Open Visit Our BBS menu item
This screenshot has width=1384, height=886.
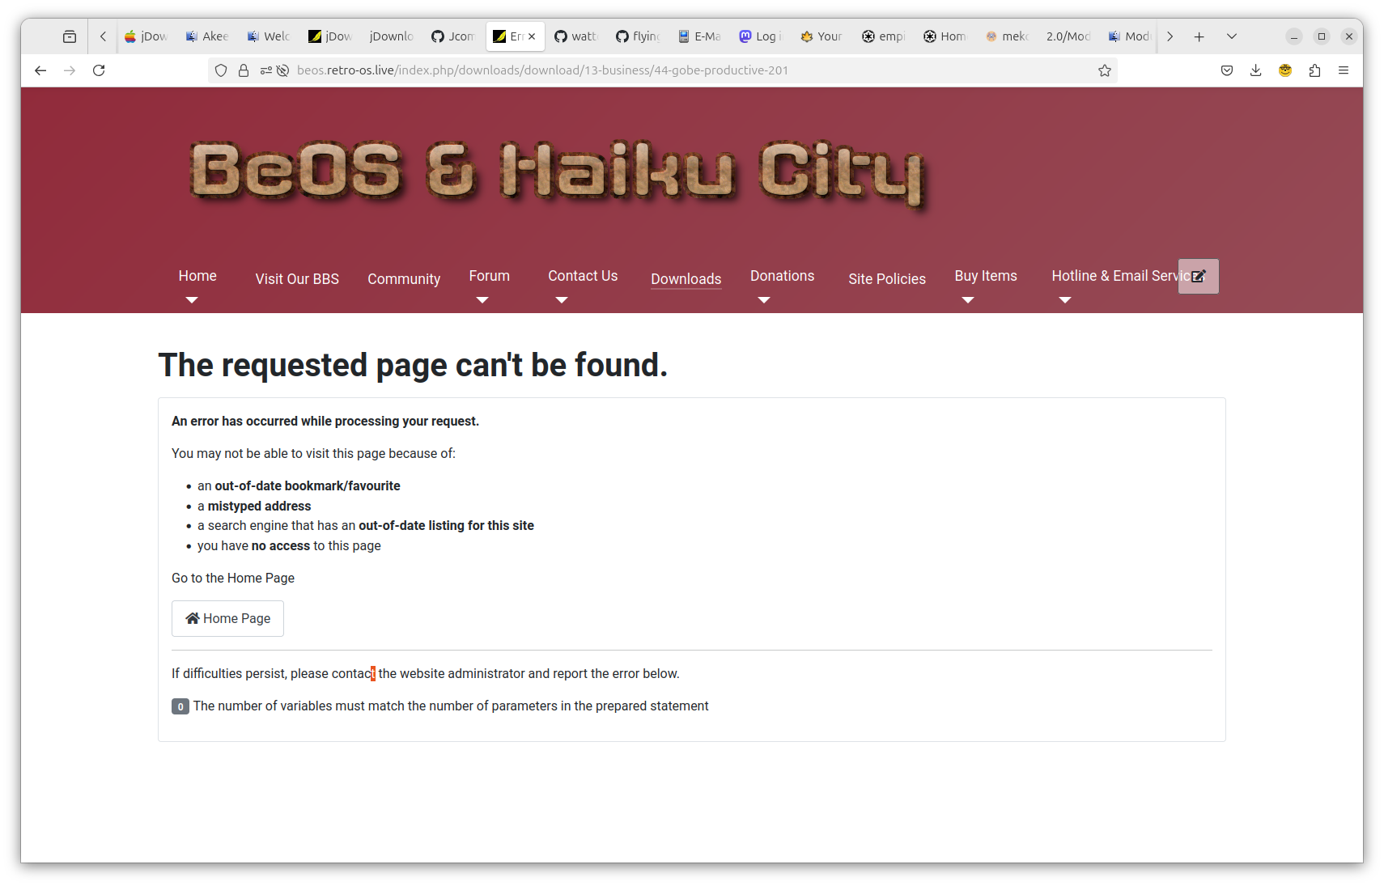coord(297,279)
